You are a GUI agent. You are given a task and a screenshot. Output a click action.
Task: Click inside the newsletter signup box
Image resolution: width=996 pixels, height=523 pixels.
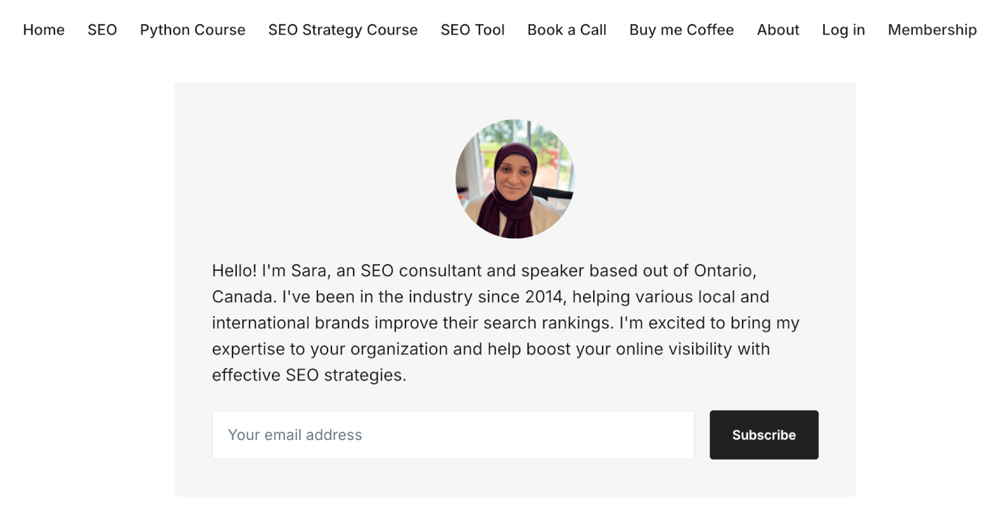coord(453,435)
